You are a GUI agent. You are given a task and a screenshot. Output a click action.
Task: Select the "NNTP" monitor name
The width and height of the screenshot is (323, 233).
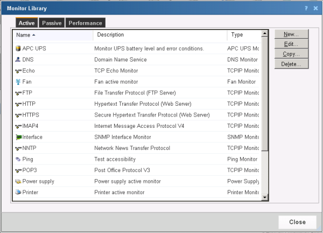click(x=29, y=148)
